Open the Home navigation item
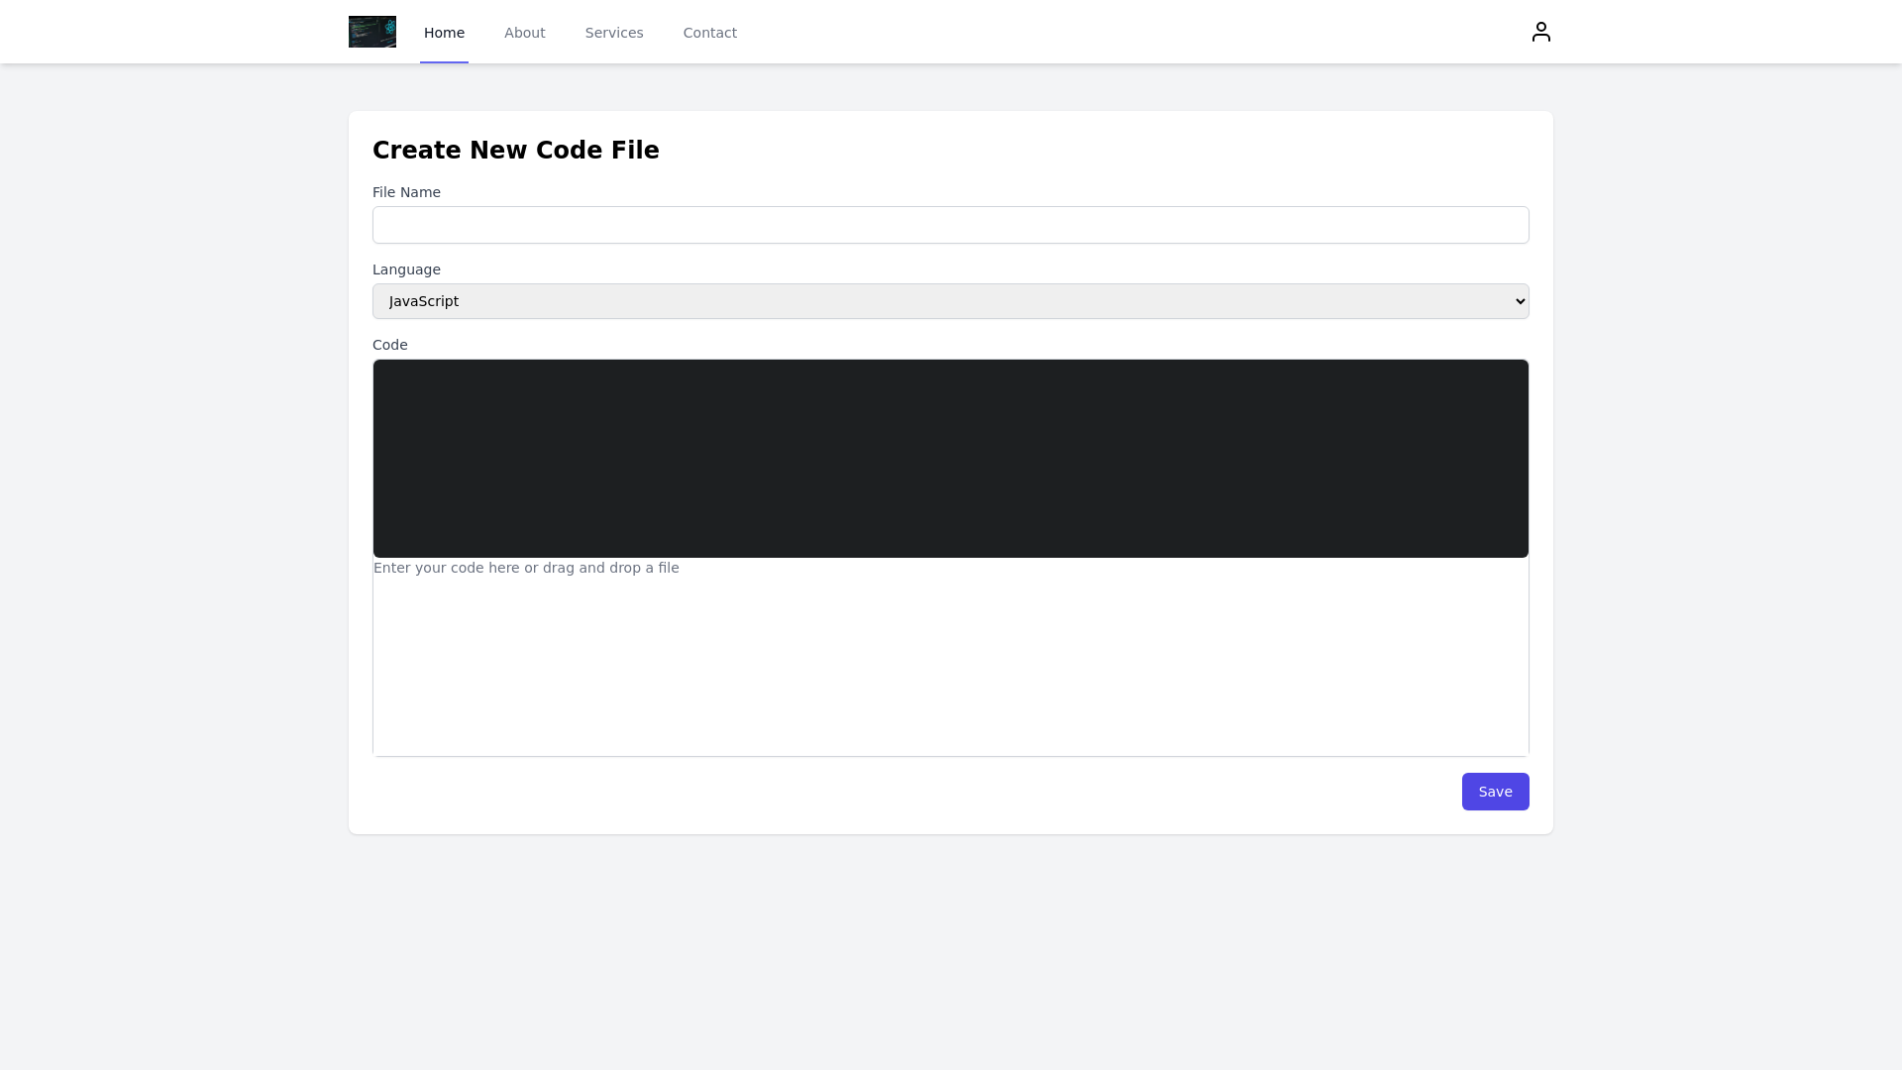The height and width of the screenshot is (1070, 1902). [x=444, y=32]
